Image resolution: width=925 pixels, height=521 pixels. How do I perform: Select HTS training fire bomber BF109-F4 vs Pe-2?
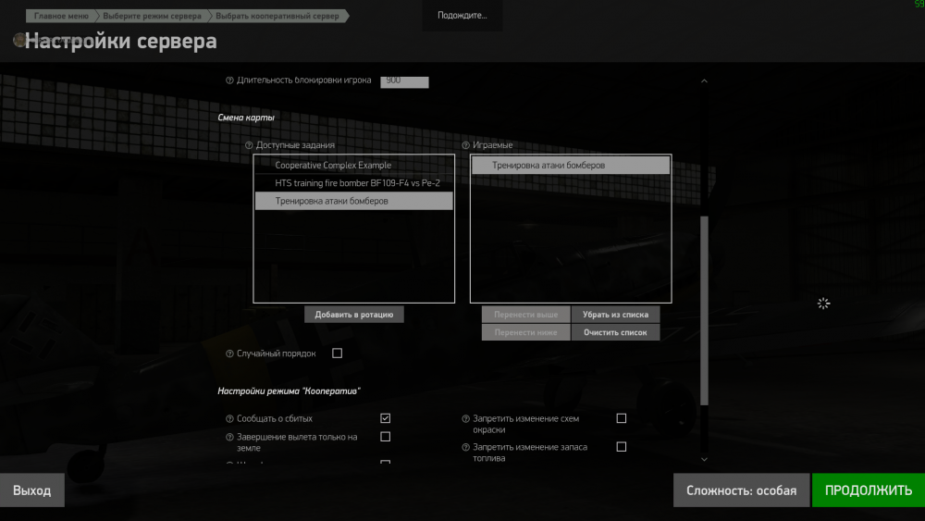[354, 183]
